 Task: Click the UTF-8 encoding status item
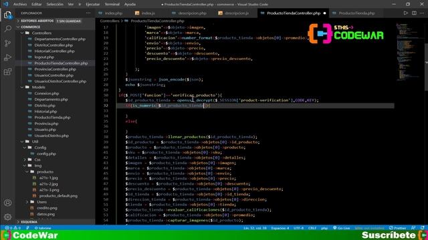coord(298,228)
